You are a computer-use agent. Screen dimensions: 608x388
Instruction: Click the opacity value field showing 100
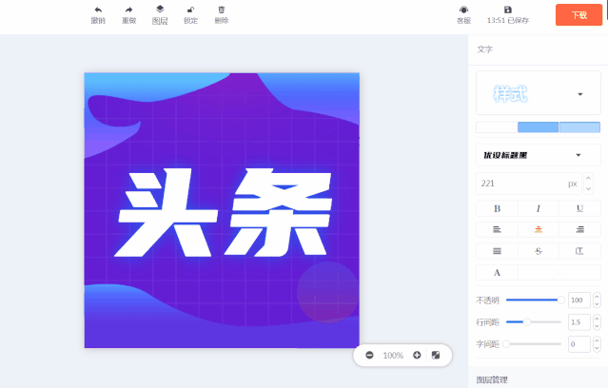pyautogui.click(x=579, y=300)
